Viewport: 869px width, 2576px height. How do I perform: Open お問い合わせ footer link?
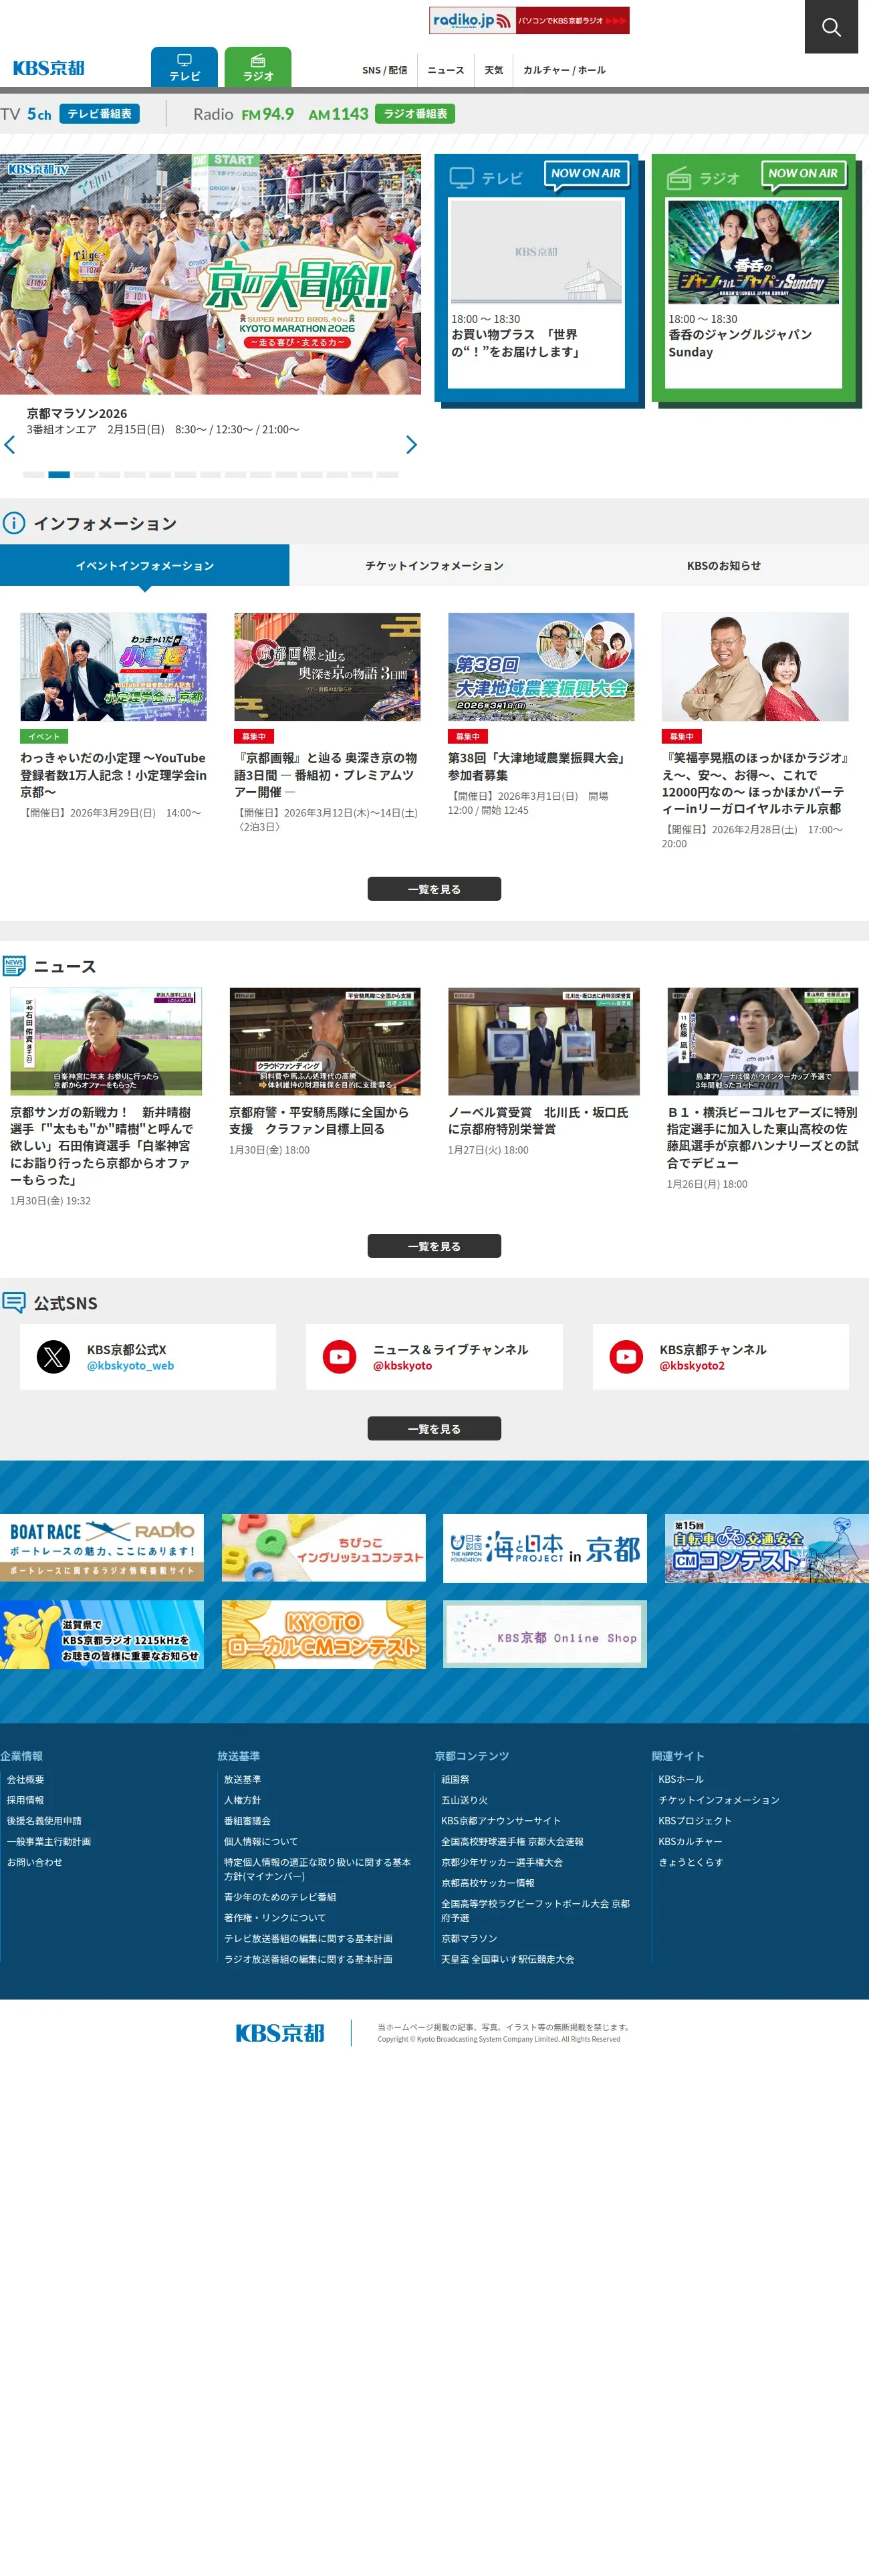click(35, 1862)
